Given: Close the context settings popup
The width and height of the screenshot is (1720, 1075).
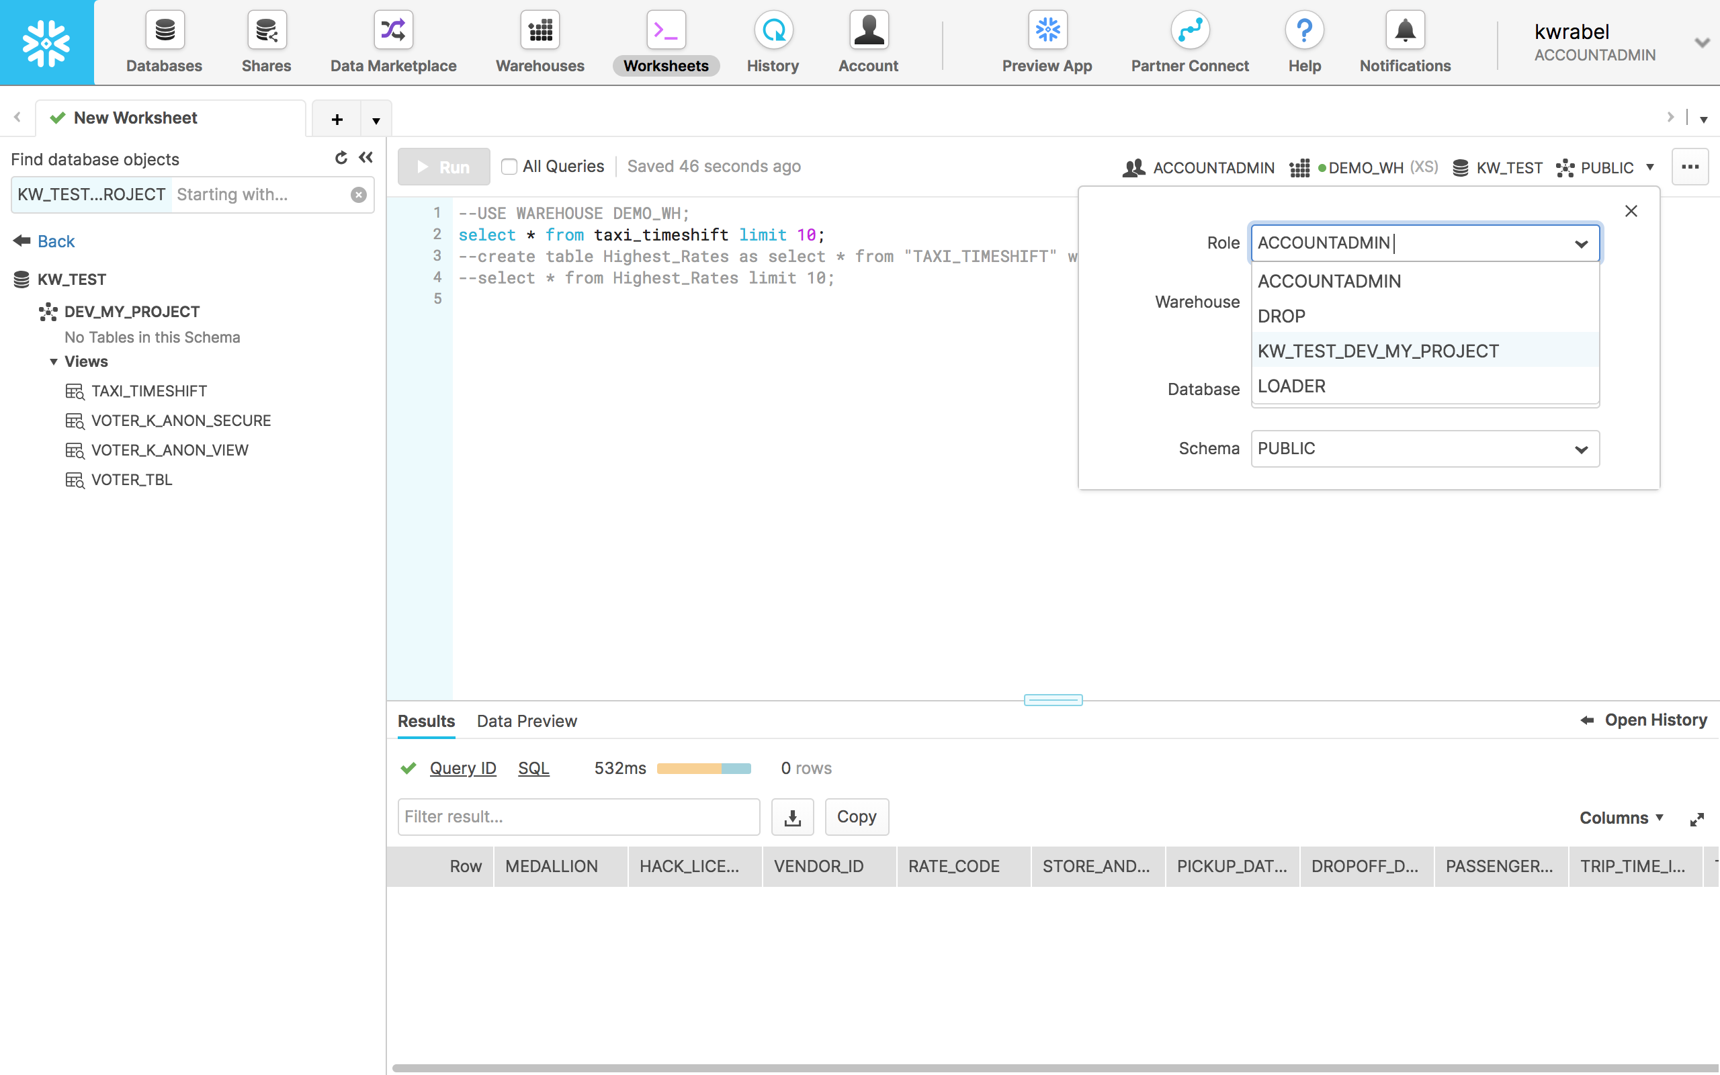Looking at the screenshot, I should [1631, 211].
